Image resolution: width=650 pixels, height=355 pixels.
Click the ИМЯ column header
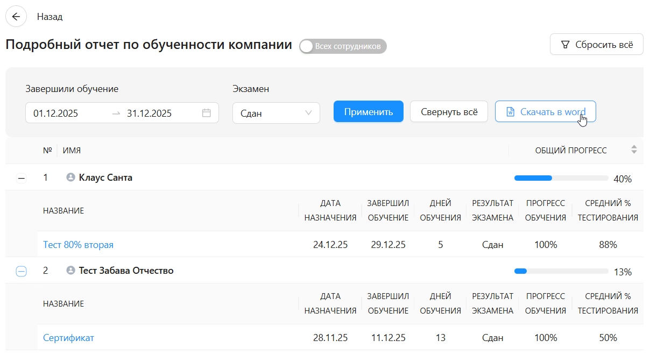72,151
